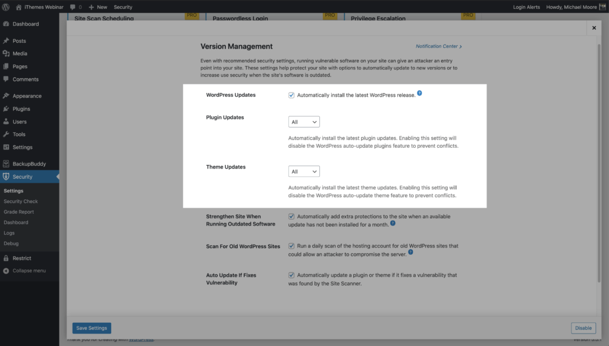The width and height of the screenshot is (609, 346).
Task: Open Security menu in top admin bar
Action: (x=123, y=7)
